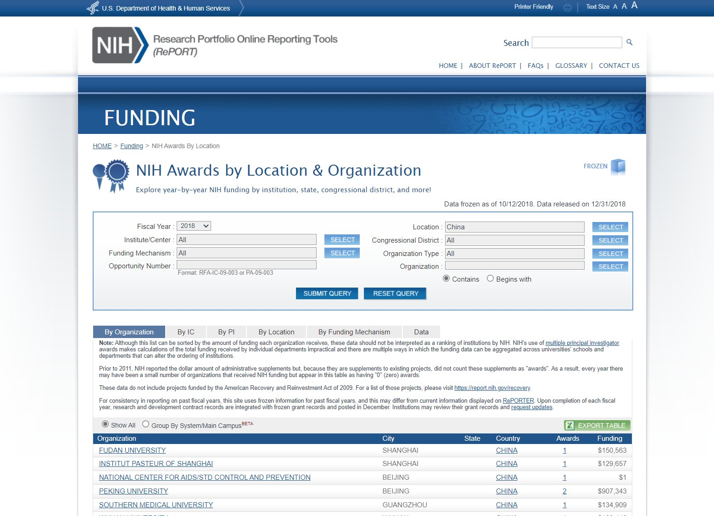Screen dimensions: 714x516
Task: Select medium text size A
Action: [x=624, y=6]
